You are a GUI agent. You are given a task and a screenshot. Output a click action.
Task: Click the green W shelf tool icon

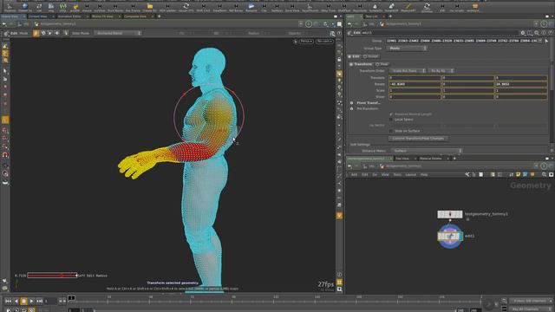(62, 6)
